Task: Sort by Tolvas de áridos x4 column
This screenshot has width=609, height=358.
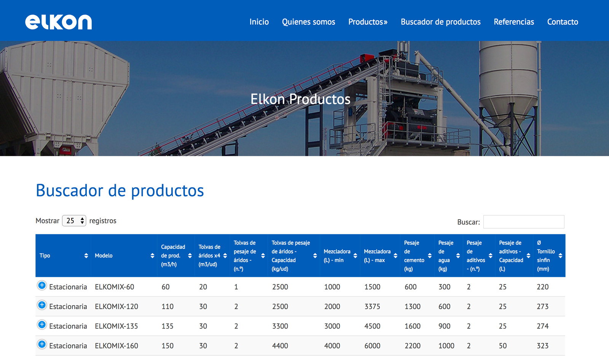Action: point(212,256)
